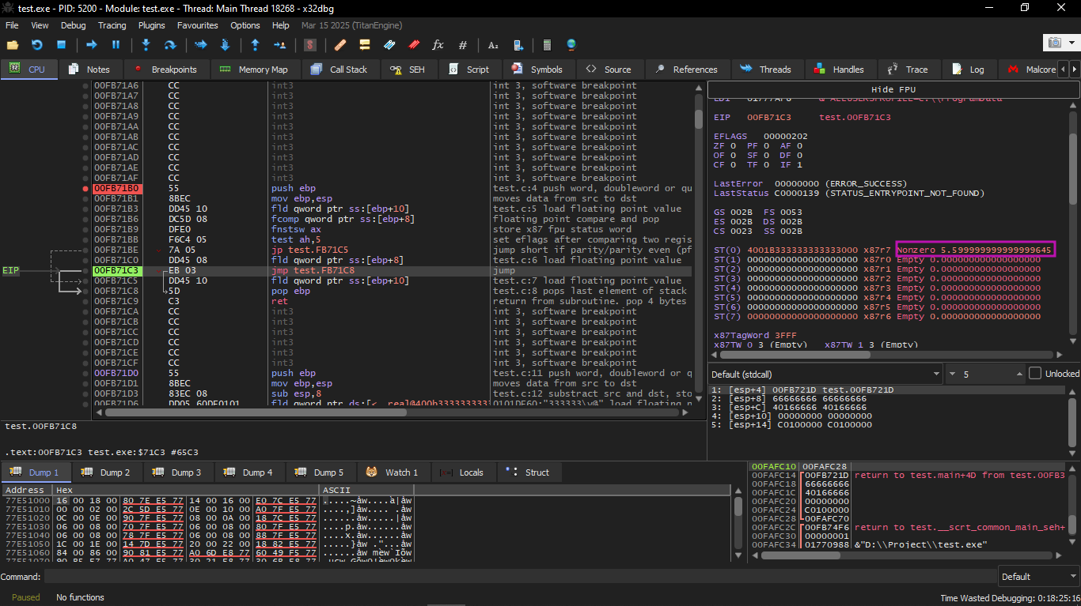The height and width of the screenshot is (606, 1081).
Task: Open the Debug menu
Action: pos(73,25)
